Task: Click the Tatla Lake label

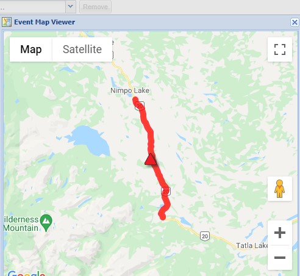Action: (252, 245)
